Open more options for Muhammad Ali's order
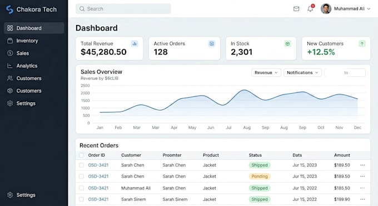Image resolution: width=378 pixels, height=206 pixels. (362, 188)
